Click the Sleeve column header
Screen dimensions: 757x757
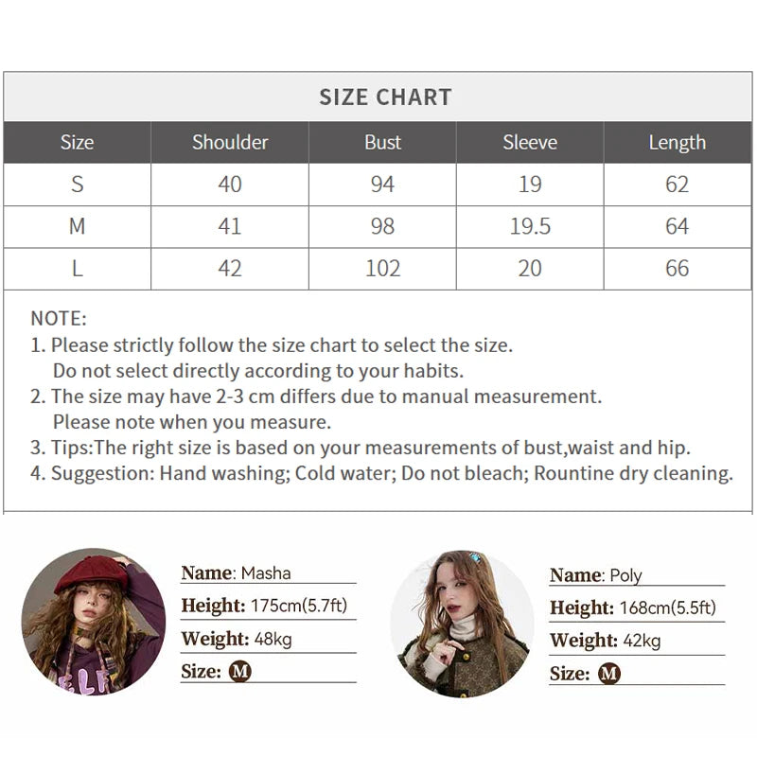[x=530, y=143]
